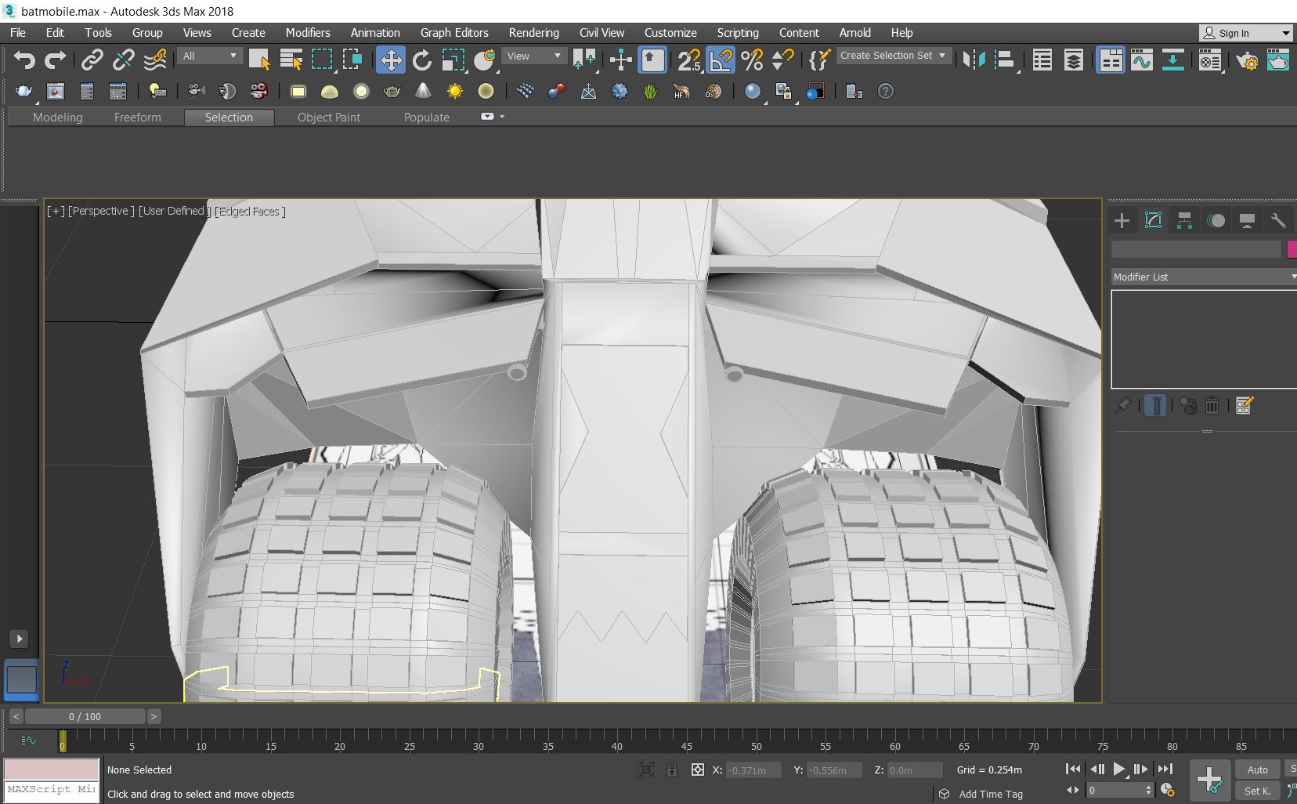This screenshot has width=1297, height=804.
Task: Toggle 2.5D Snaps button
Action: (689, 60)
